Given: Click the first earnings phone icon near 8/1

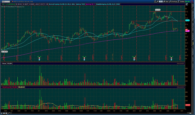Looking at the screenshot, I should tap(39, 58).
